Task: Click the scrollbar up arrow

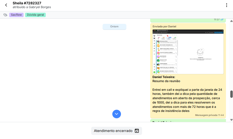Action: coord(231,21)
